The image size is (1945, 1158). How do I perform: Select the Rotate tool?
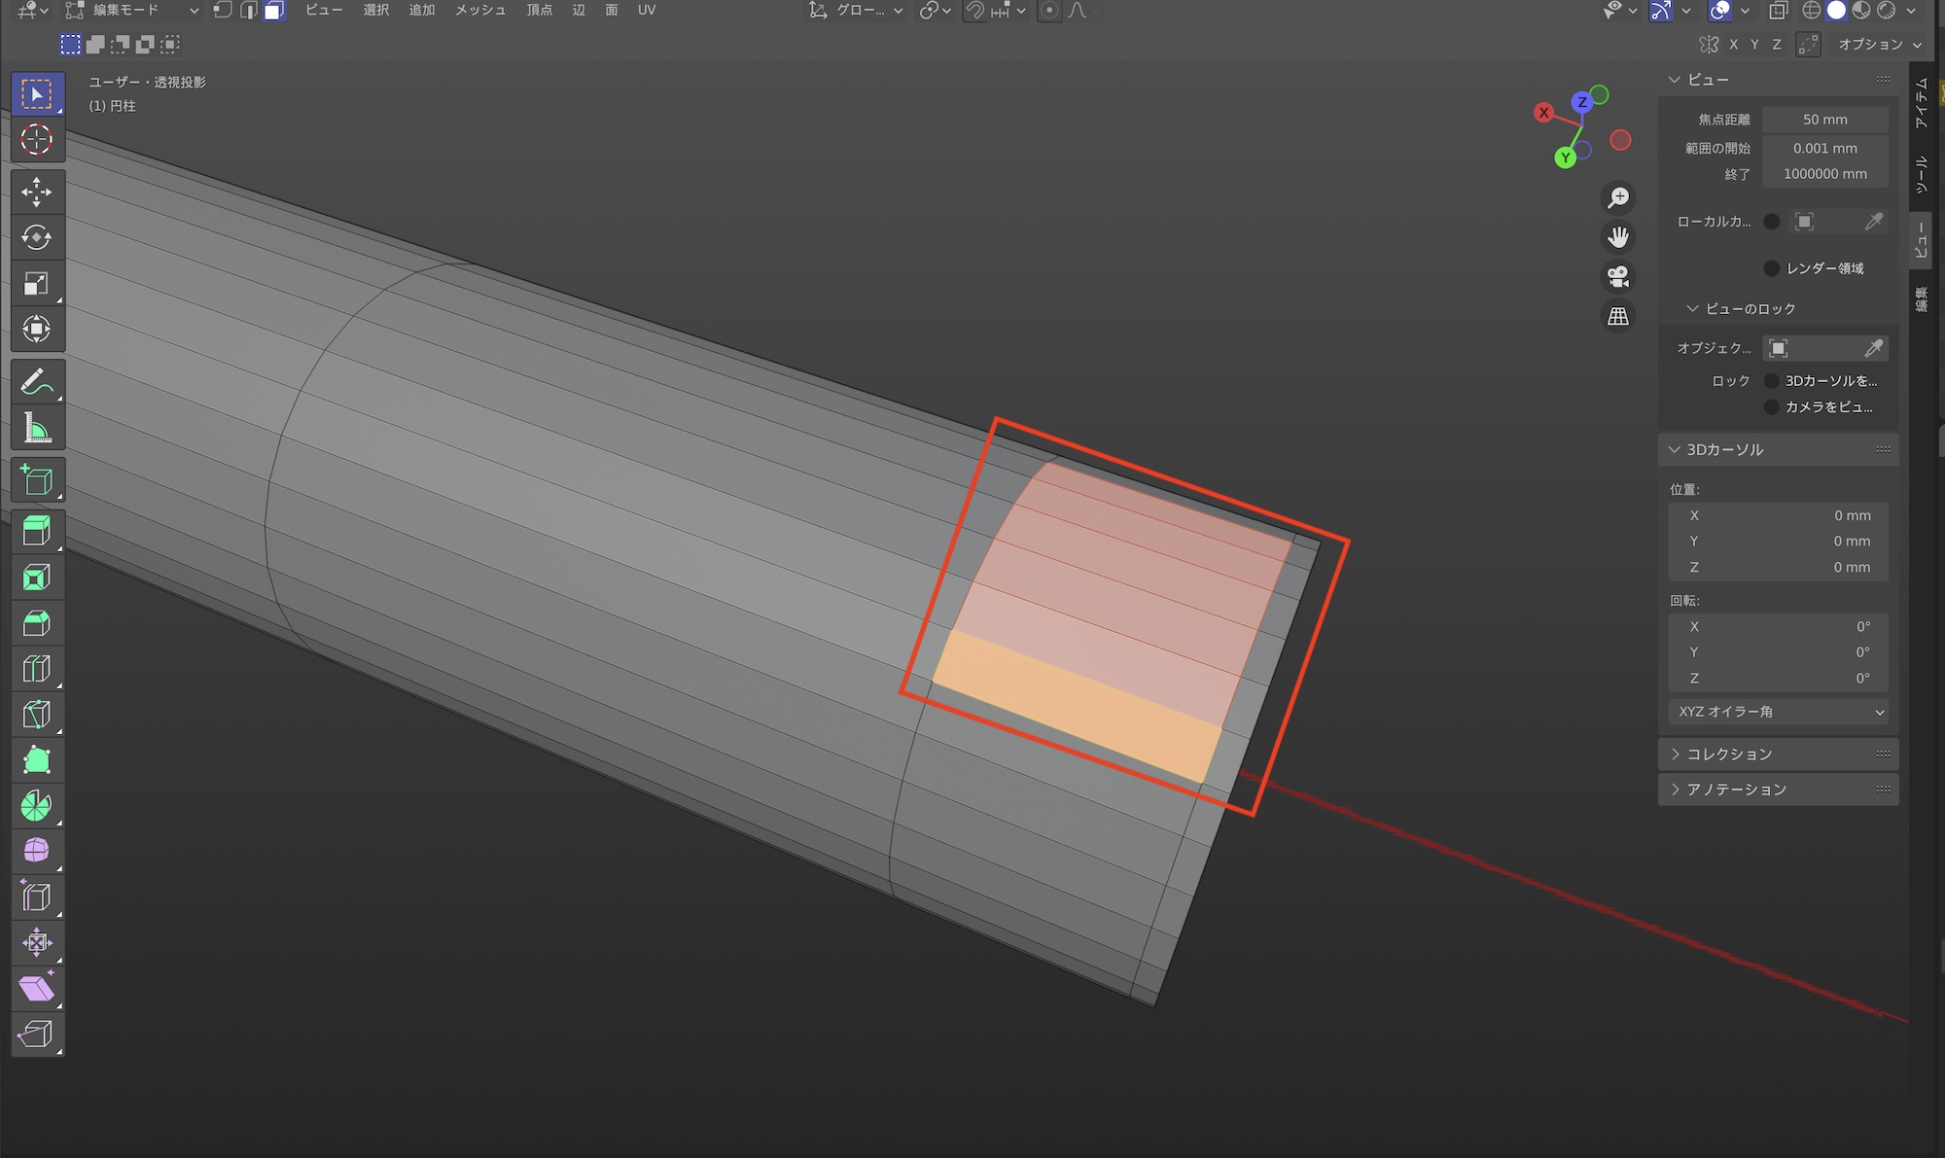tap(37, 237)
